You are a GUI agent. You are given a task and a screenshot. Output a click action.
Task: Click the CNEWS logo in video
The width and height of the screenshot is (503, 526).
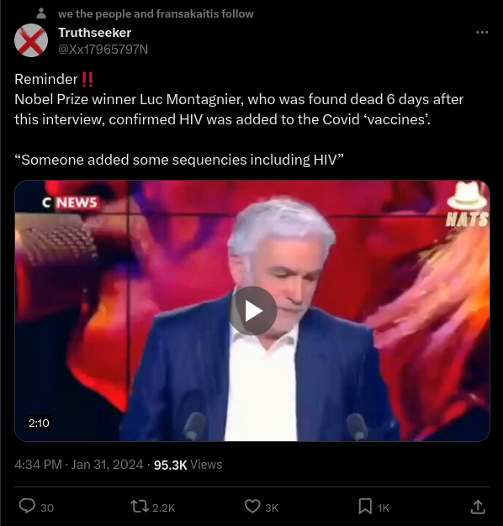[x=71, y=203]
